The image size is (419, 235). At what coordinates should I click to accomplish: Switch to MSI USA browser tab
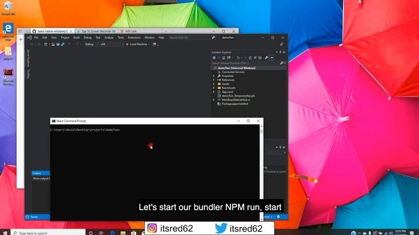[131, 31]
